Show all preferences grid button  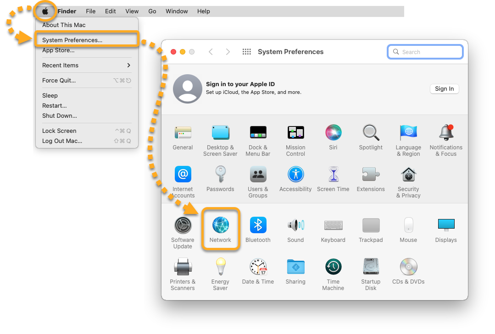pyautogui.click(x=246, y=52)
